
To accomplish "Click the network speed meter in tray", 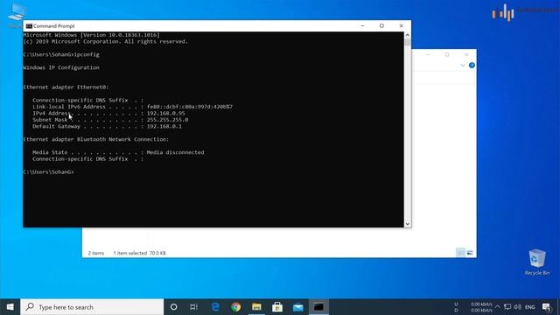I will [473, 307].
